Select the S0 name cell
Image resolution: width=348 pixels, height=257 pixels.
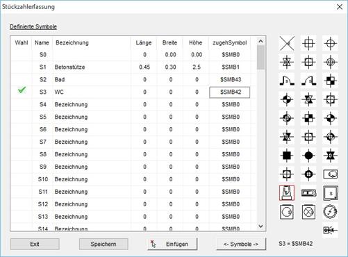42,55
